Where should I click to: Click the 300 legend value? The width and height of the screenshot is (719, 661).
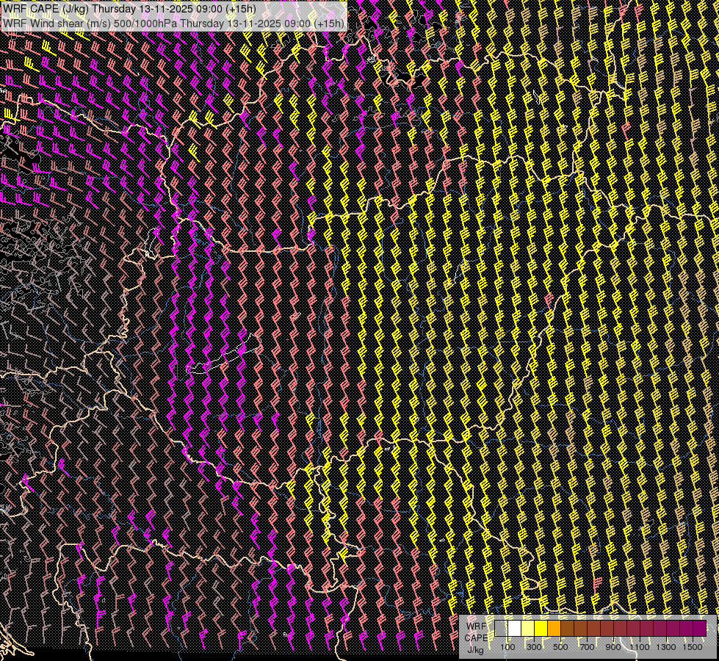click(534, 647)
